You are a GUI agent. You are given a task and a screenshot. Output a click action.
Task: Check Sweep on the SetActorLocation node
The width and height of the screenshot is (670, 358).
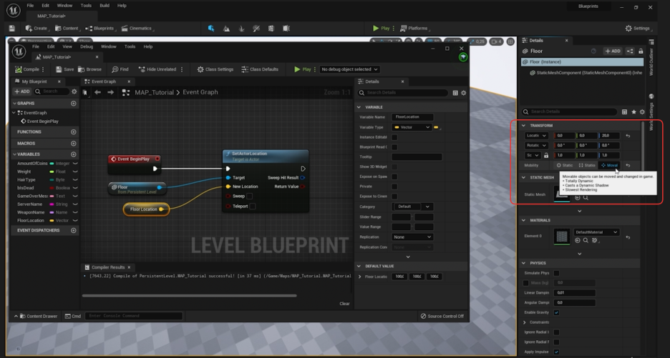pyautogui.click(x=250, y=197)
